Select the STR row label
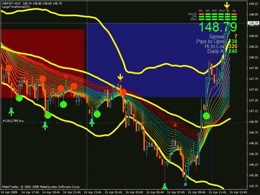This screenshot has width=260, height=195. [194, 17]
